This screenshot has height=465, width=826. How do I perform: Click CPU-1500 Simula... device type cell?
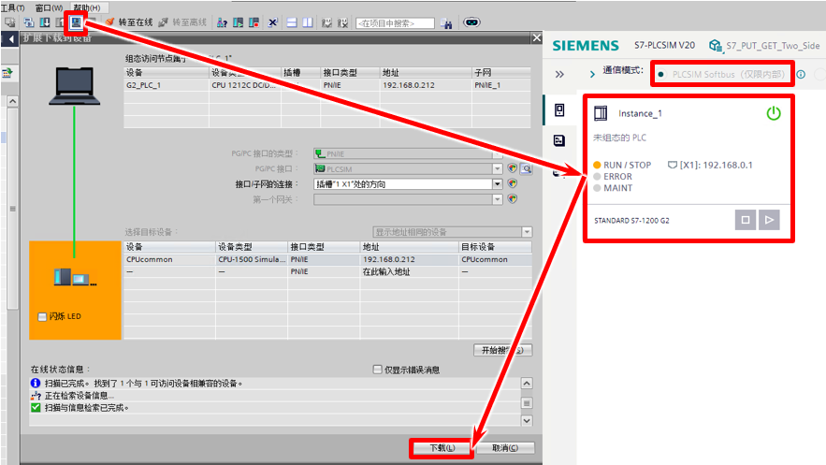(252, 259)
